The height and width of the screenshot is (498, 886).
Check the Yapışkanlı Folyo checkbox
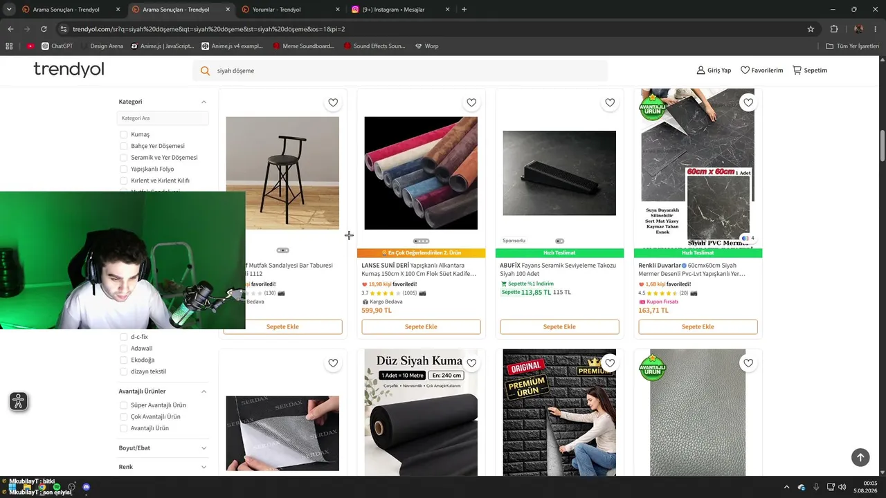pos(123,169)
